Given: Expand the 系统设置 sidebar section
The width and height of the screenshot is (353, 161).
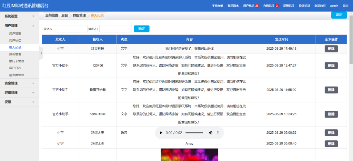Looking at the screenshot, I should click(19, 16).
